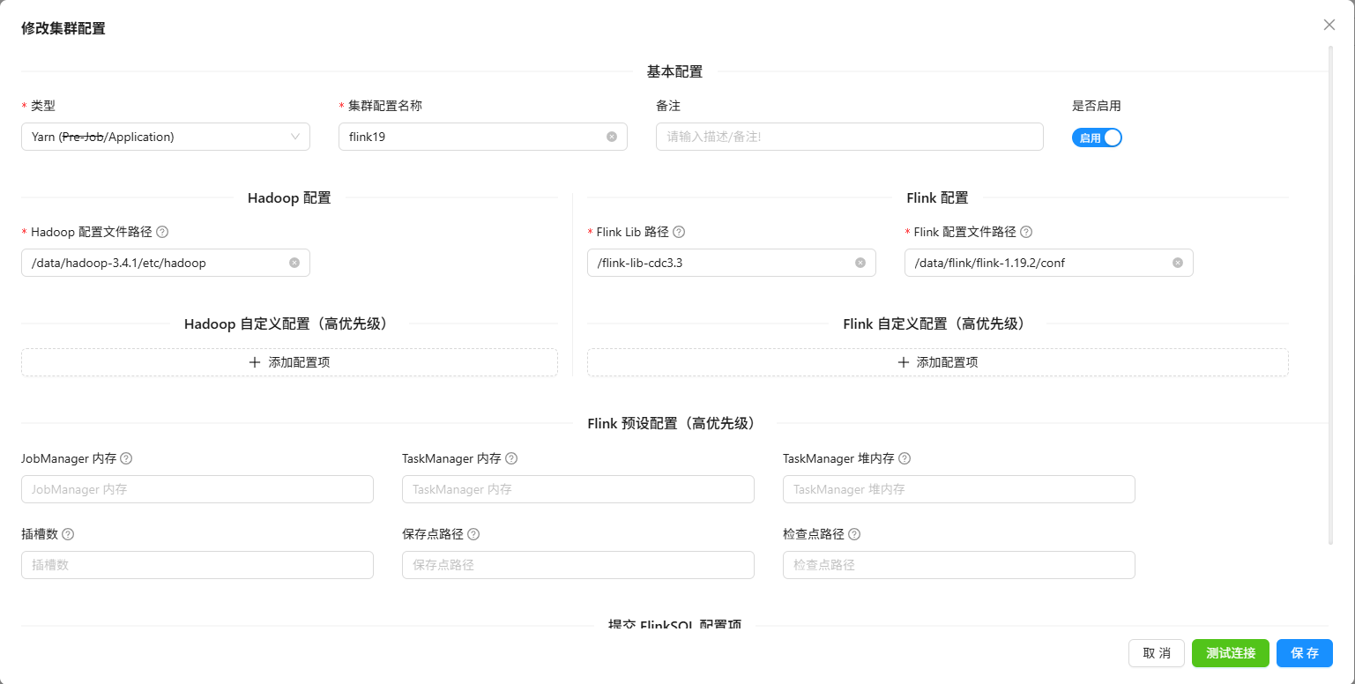Toggle the 是否启用 switch
1355x684 pixels.
pos(1097,138)
